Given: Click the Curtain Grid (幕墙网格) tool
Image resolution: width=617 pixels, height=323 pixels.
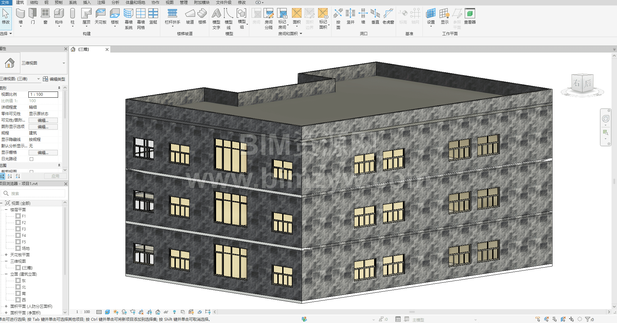Looking at the screenshot, I should click(x=141, y=18).
